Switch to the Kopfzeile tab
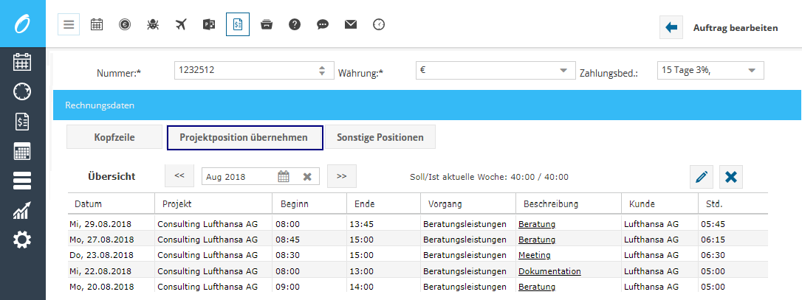Viewport: 802px width, 300px height. click(114, 137)
